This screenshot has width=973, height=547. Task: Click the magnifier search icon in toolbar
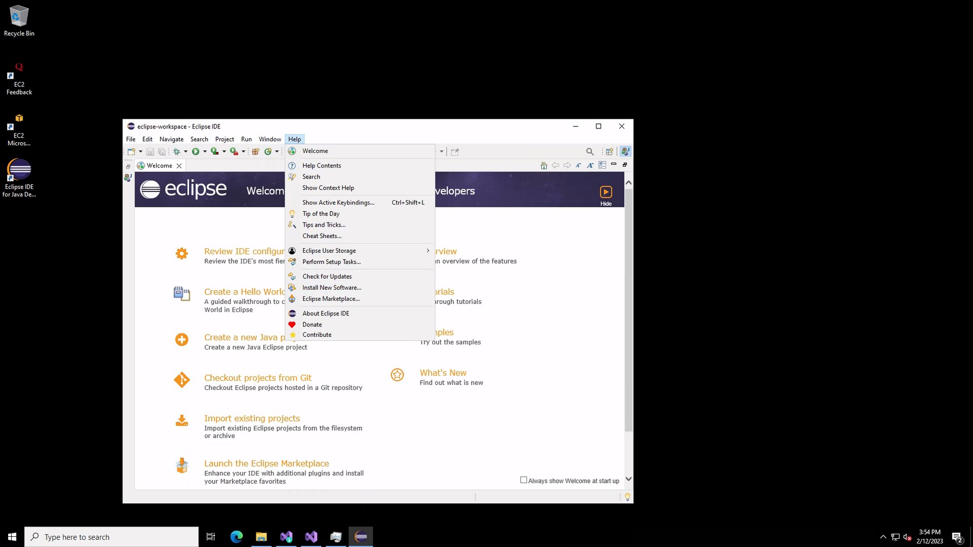coord(590,151)
